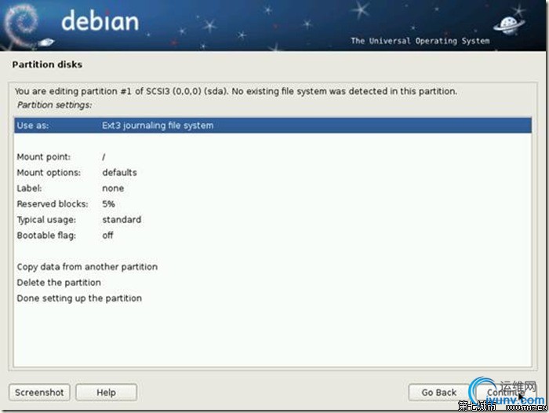This screenshot has width=549, height=413.
Task: Open the Help button
Action: (106, 393)
